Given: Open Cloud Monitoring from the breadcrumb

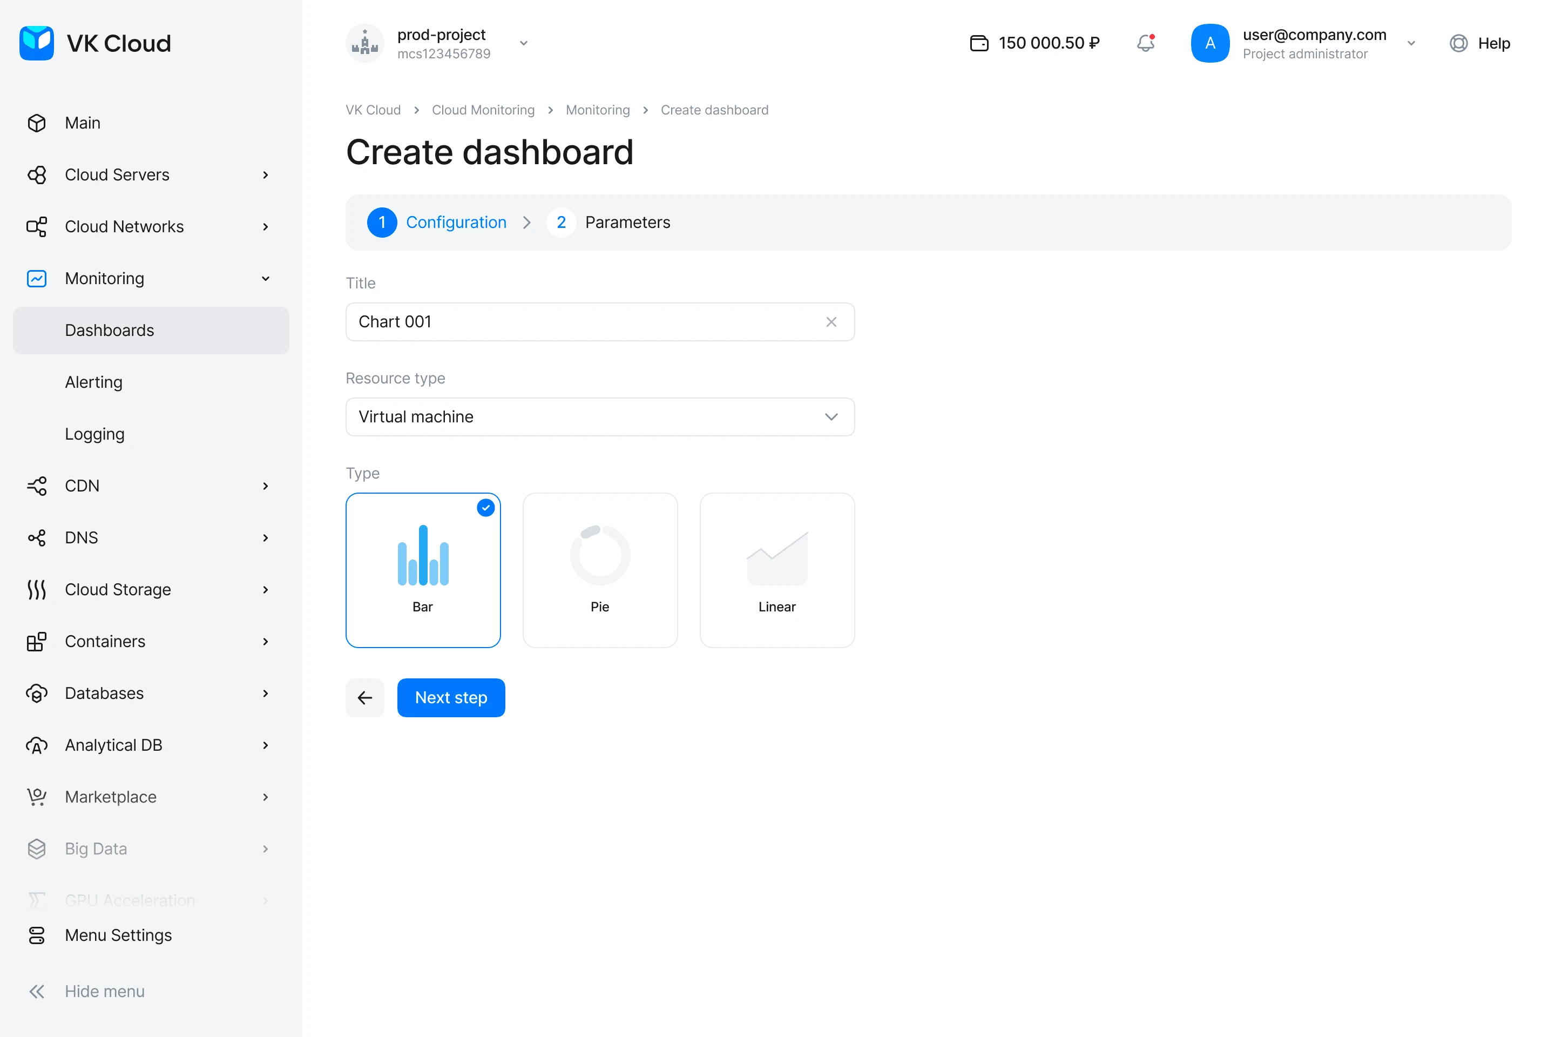Looking at the screenshot, I should tap(483, 110).
